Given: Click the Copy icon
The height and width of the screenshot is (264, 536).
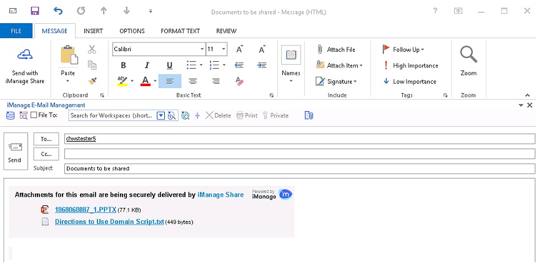Looking at the screenshot, I should click(x=92, y=65).
